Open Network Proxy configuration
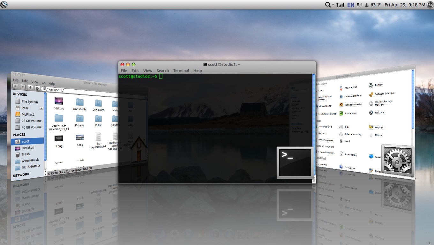The height and width of the screenshot is (245, 434). (351, 155)
